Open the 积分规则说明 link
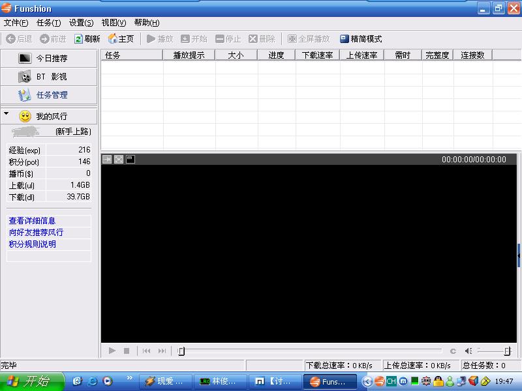 tap(32, 244)
